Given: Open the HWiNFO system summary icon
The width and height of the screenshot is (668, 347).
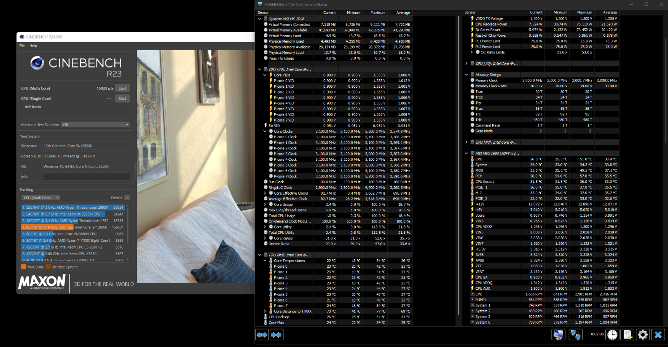Looking at the screenshot, I should tap(558, 334).
